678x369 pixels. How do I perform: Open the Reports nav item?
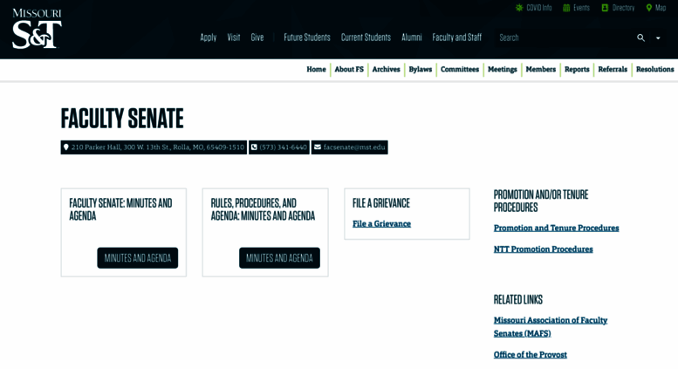click(x=577, y=69)
